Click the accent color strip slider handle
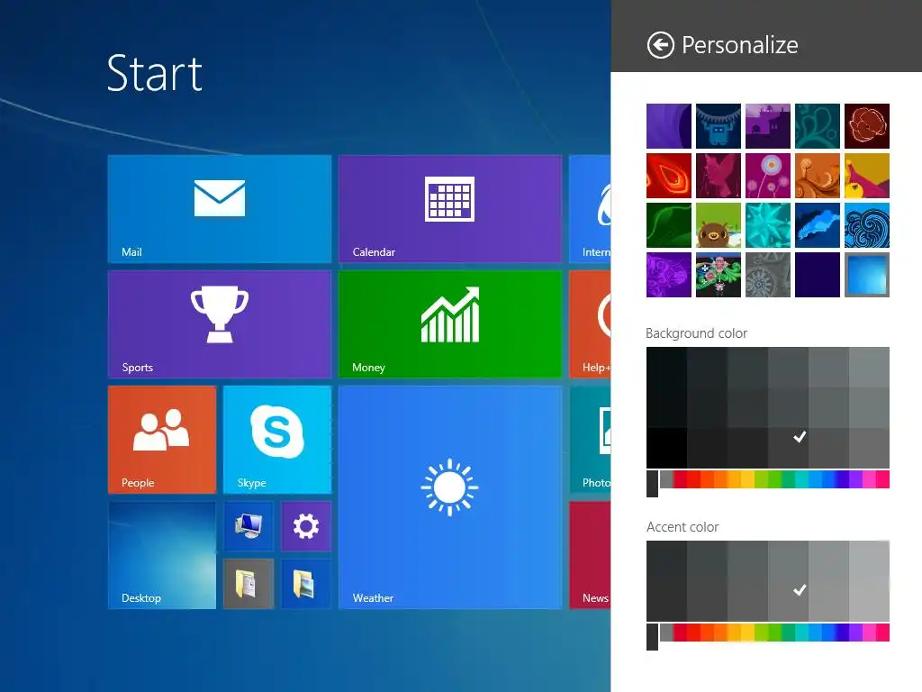922x692 pixels. (x=652, y=637)
